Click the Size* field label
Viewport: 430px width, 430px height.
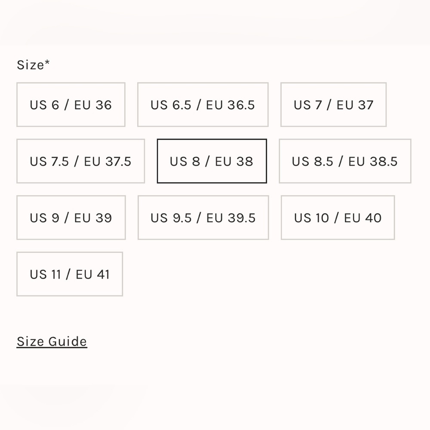click(x=33, y=65)
